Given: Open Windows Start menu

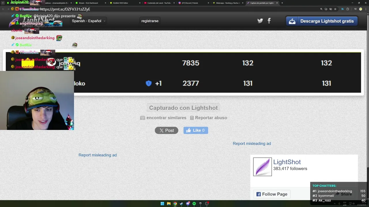Looking at the screenshot, I should (162, 204).
